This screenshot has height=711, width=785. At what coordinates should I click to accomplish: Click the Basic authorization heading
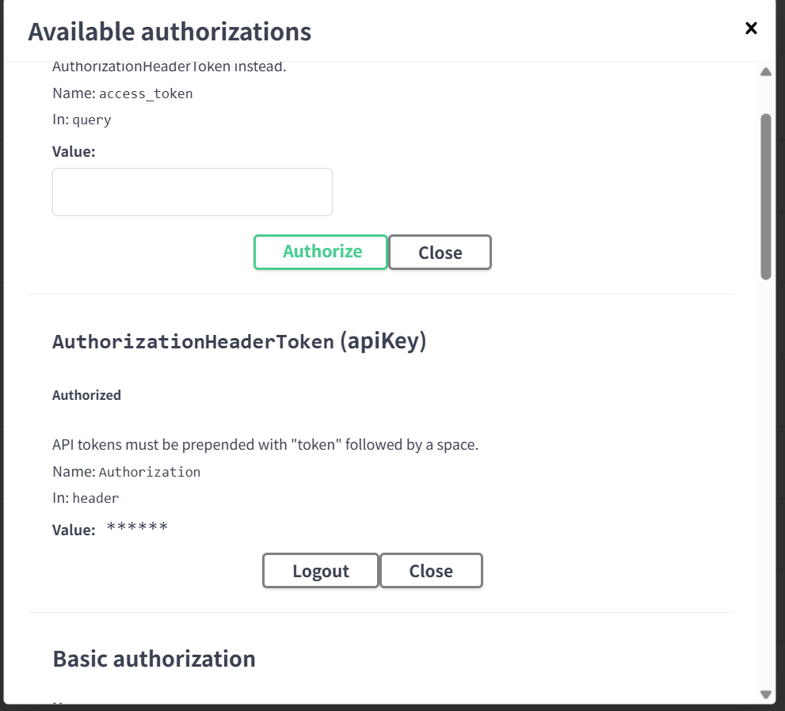154,659
